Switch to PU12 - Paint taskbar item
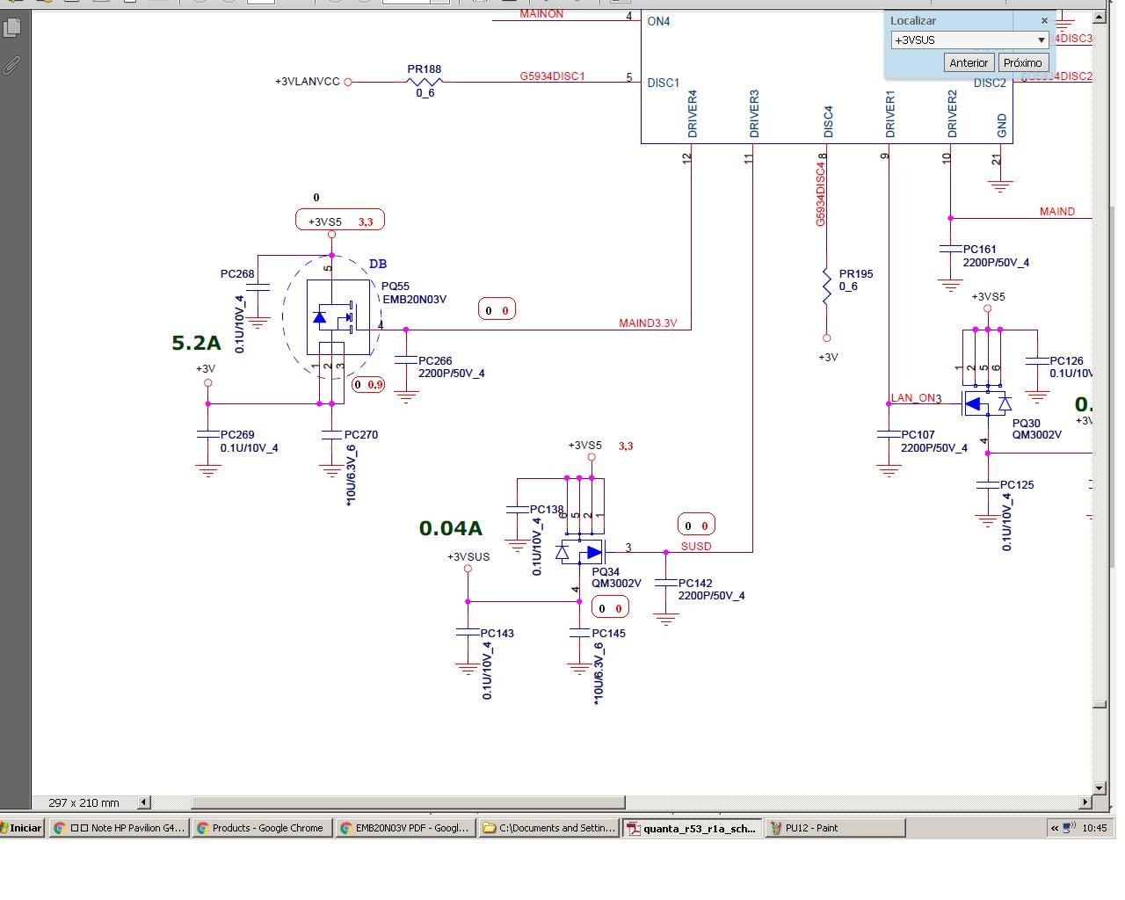1125x900 pixels. (x=835, y=827)
